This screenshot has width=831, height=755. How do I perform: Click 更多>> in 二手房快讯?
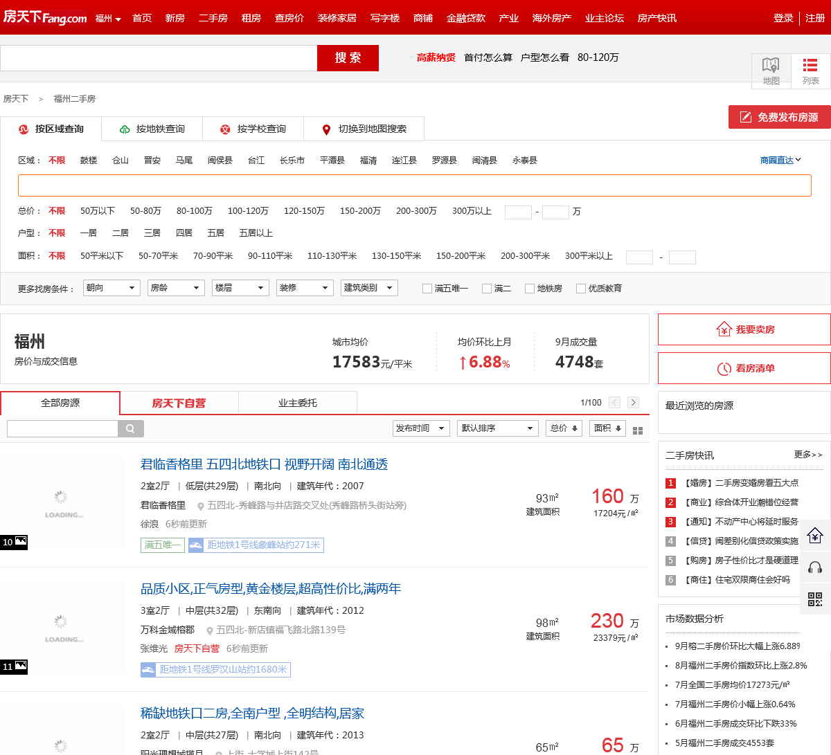tap(808, 455)
